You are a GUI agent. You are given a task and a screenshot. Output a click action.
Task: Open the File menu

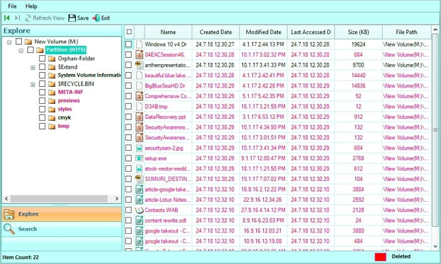tap(13, 6)
